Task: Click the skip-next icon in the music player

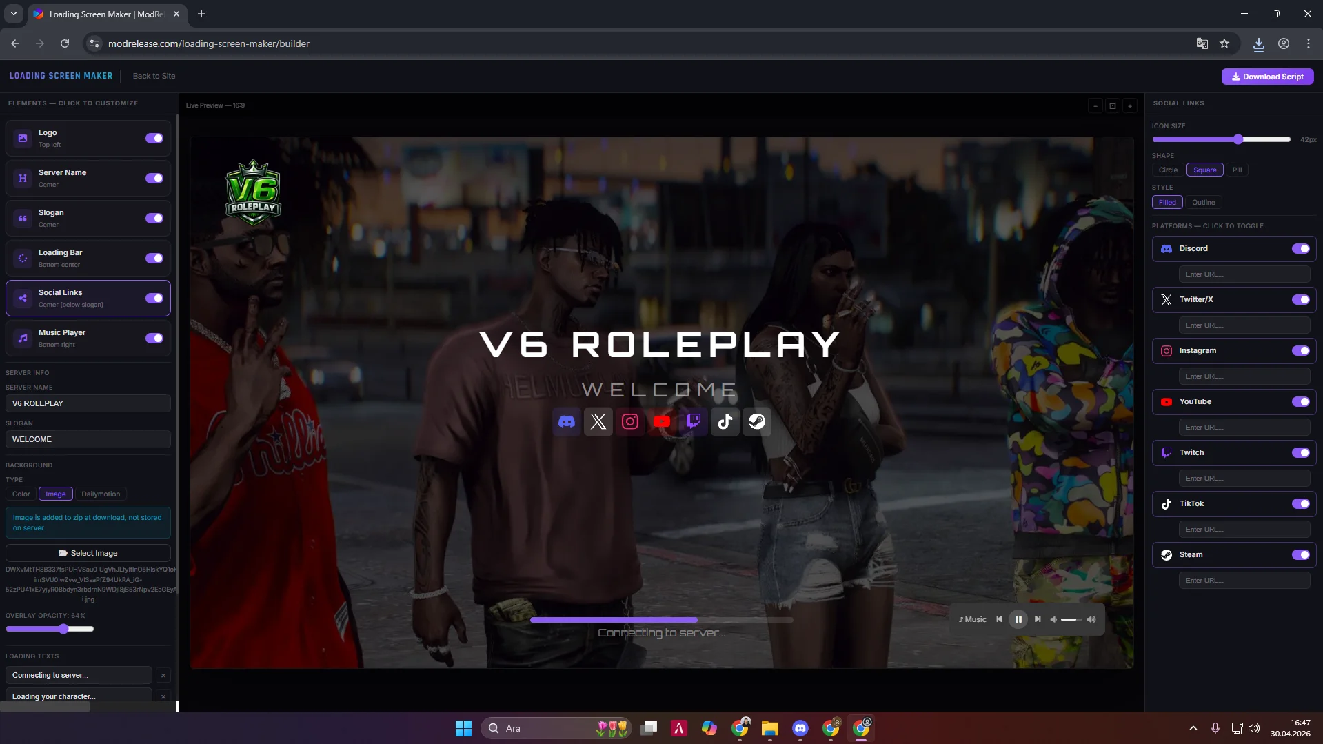Action: coord(1038,619)
